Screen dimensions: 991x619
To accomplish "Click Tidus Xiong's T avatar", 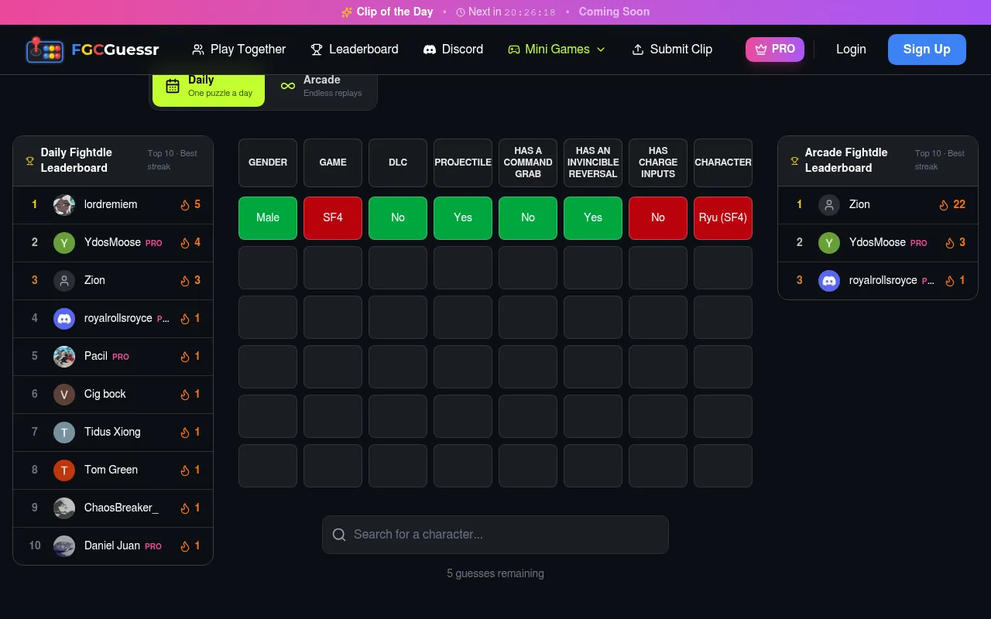I will click(64, 433).
